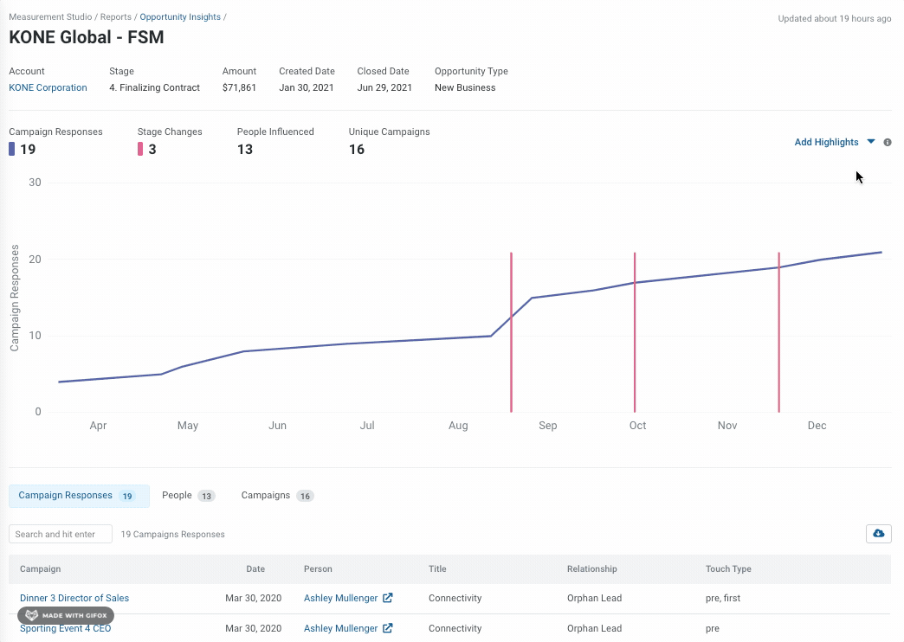Click the Relationship column header
This screenshot has height=642, width=904.
point(591,568)
